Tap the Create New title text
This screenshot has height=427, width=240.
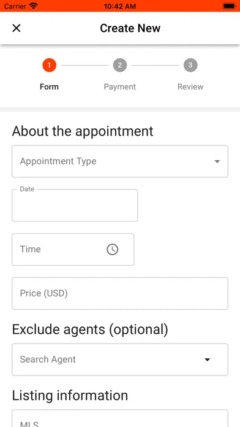(x=130, y=28)
